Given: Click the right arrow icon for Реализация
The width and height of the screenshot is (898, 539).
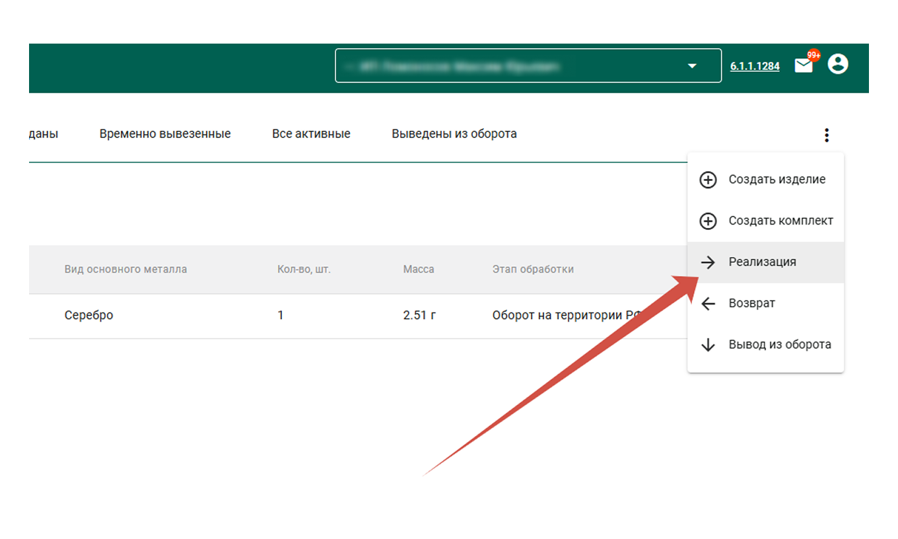Looking at the screenshot, I should tap(708, 262).
